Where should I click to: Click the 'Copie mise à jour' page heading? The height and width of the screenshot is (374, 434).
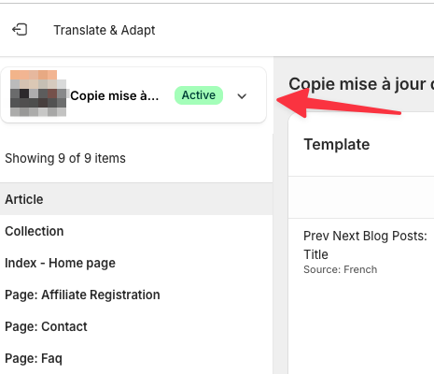(361, 84)
